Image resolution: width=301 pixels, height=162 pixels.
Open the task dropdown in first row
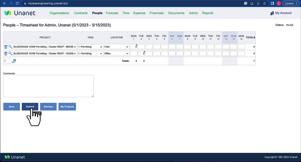101,47
